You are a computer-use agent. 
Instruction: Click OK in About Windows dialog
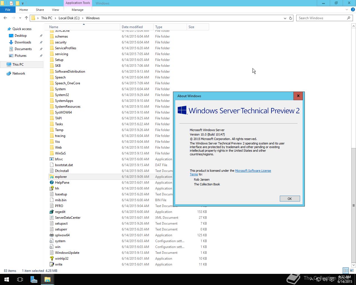290,198
